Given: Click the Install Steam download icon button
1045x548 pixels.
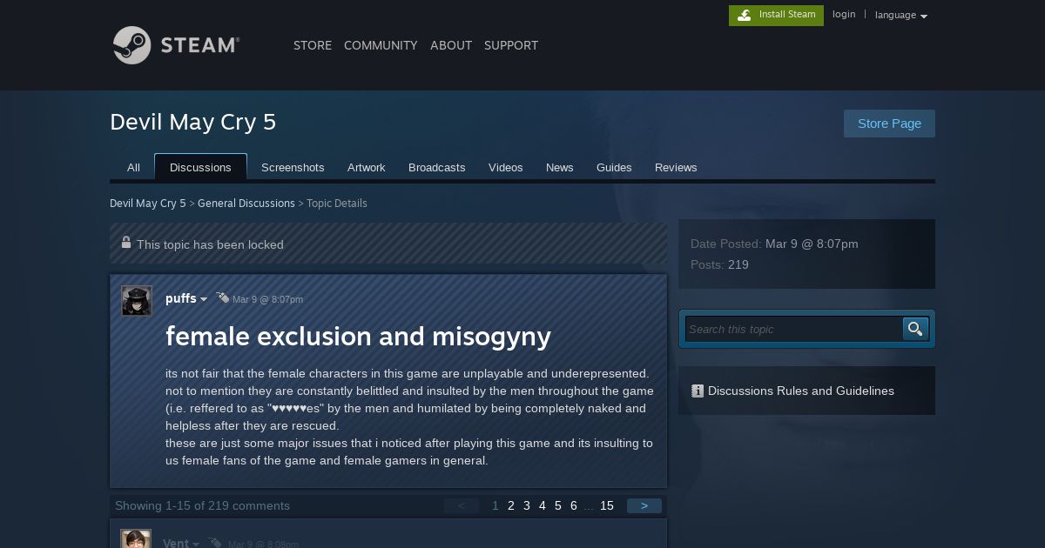Looking at the screenshot, I should tap(776, 15).
